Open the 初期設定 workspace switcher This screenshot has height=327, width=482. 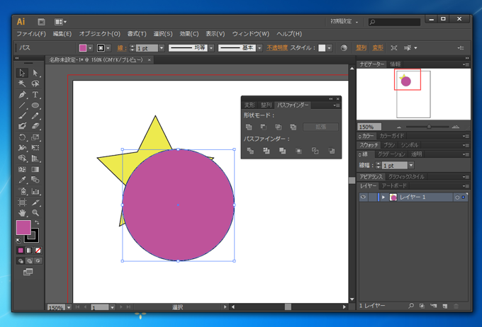(344, 21)
